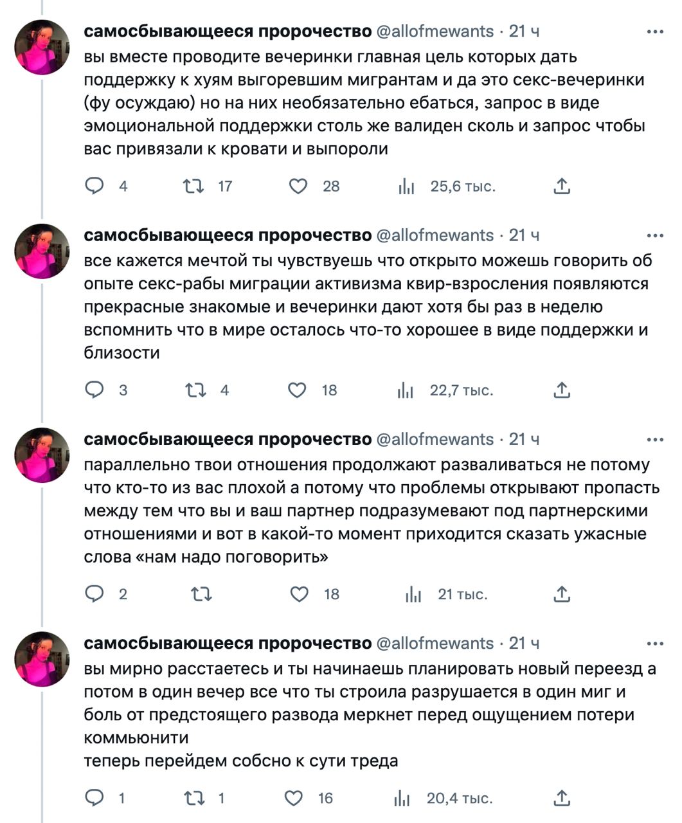Open more options menu on second tweet
Viewport: 682px width, 823px height.
coord(655,235)
